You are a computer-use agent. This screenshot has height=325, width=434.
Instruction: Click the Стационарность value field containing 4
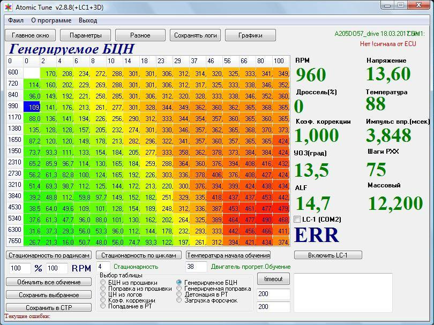pos(103,267)
